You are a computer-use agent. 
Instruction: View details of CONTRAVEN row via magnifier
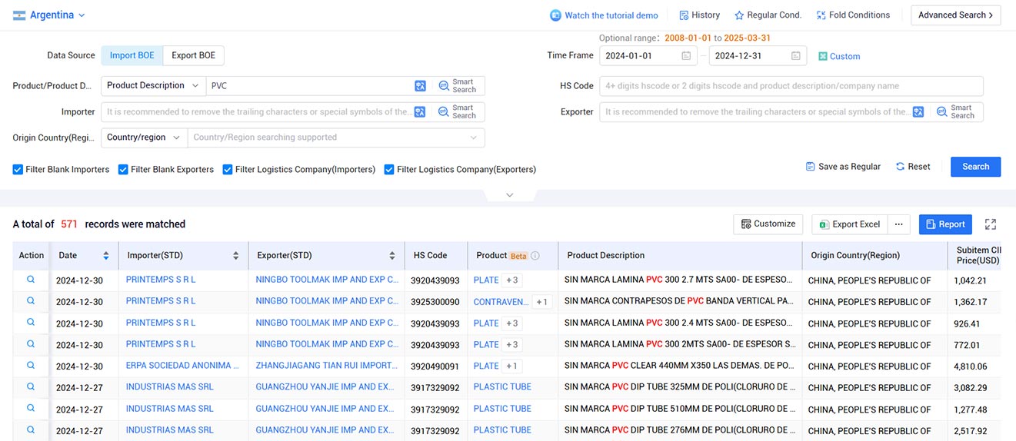(x=31, y=301)
